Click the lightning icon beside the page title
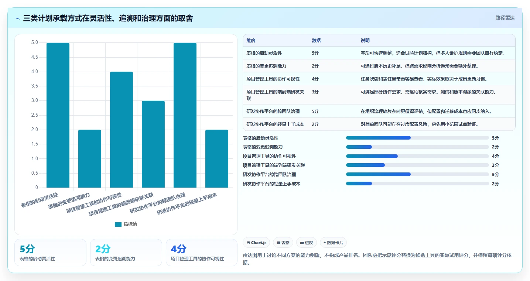The height and width of the screenshot is (281, 530). click(x=18, y=18)
